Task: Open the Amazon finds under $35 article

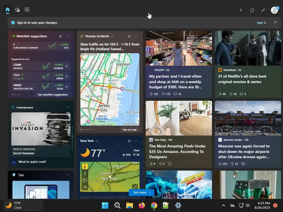Action: click(177, 152)
